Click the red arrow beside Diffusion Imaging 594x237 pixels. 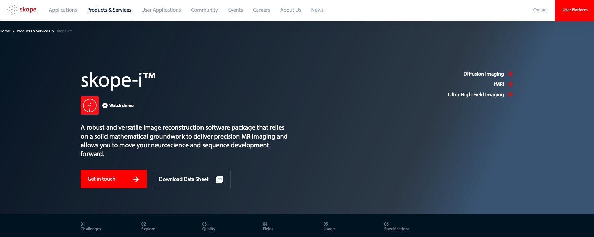[510, 74]
